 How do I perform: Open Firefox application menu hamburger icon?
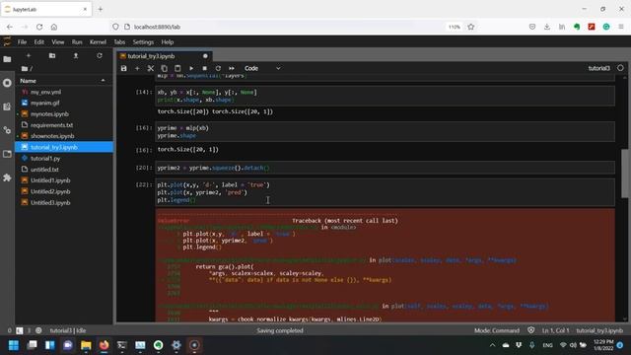(621, 27)
